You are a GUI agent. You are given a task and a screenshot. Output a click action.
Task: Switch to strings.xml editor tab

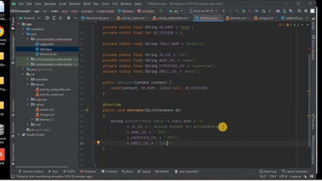[265, 18]
